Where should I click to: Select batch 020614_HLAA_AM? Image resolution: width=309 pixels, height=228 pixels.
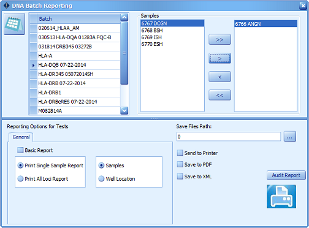pyautogui.click(x=78, y=28)
